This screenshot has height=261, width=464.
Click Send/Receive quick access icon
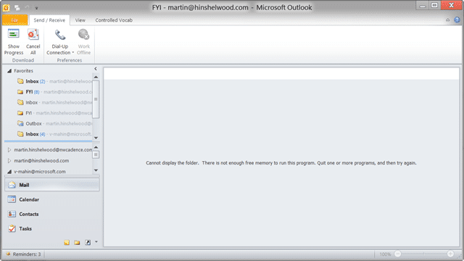[17, 8]
